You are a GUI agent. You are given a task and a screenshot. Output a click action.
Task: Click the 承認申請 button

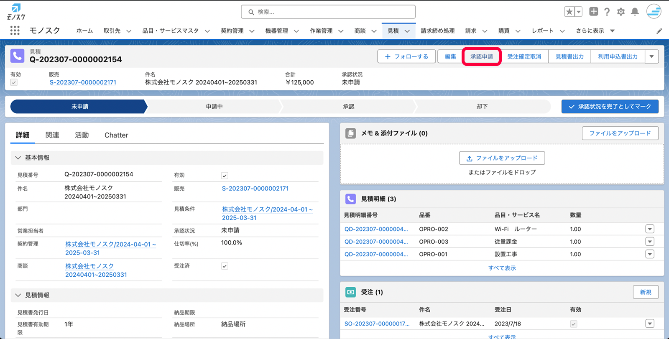(x=482, y=56)
